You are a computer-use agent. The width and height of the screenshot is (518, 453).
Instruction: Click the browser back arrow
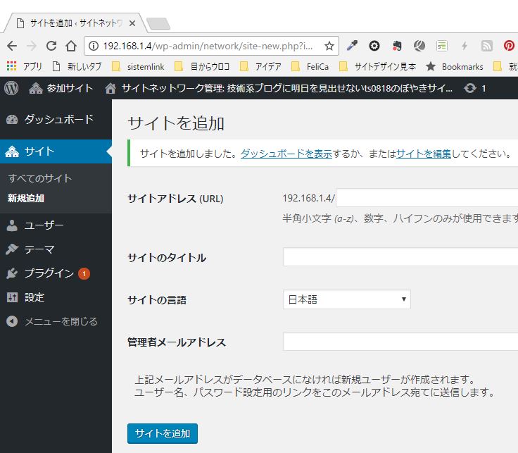(x=12, y=46)
